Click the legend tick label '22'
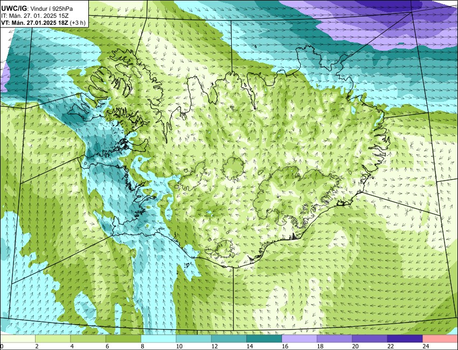The height and width of the screenshot is (350, 458). point(391,346)
